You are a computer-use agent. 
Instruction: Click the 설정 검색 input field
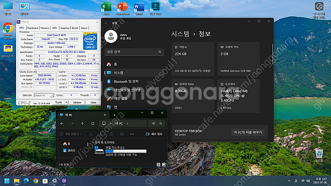pyautogui.click(x=134, y=52)
